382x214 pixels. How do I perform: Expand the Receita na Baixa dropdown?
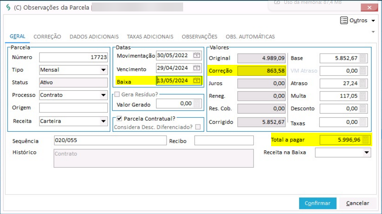pyautogui.click(x=367, y=153)
